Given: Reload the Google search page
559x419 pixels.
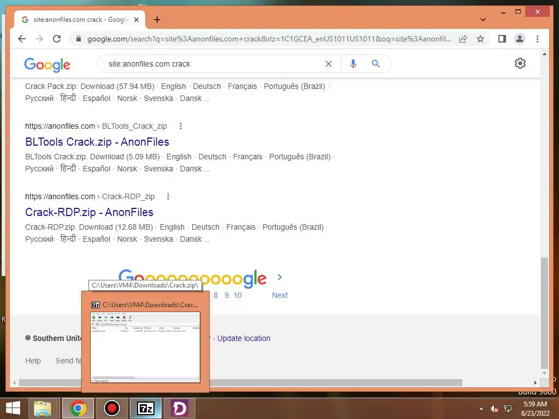Looking at the screenshot, I should click(57, 39).
